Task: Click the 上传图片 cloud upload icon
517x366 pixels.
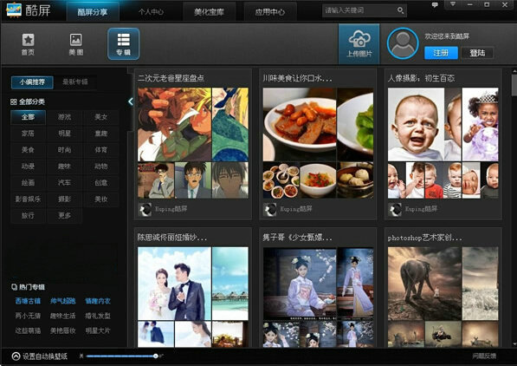Action: tap(359, 43)
